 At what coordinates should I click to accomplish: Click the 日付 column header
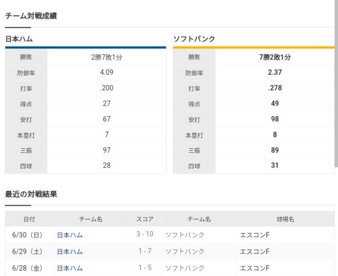29,219
